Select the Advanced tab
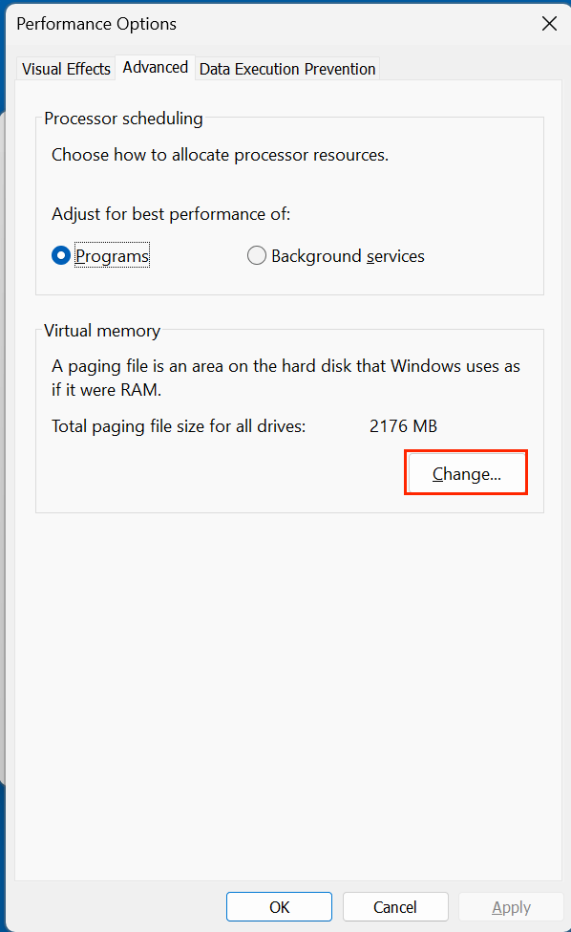This screenshot has width=571, height=932. (x=155, y=67)
